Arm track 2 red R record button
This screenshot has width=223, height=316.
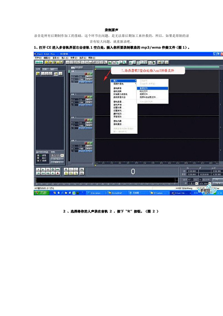(86, 97)
